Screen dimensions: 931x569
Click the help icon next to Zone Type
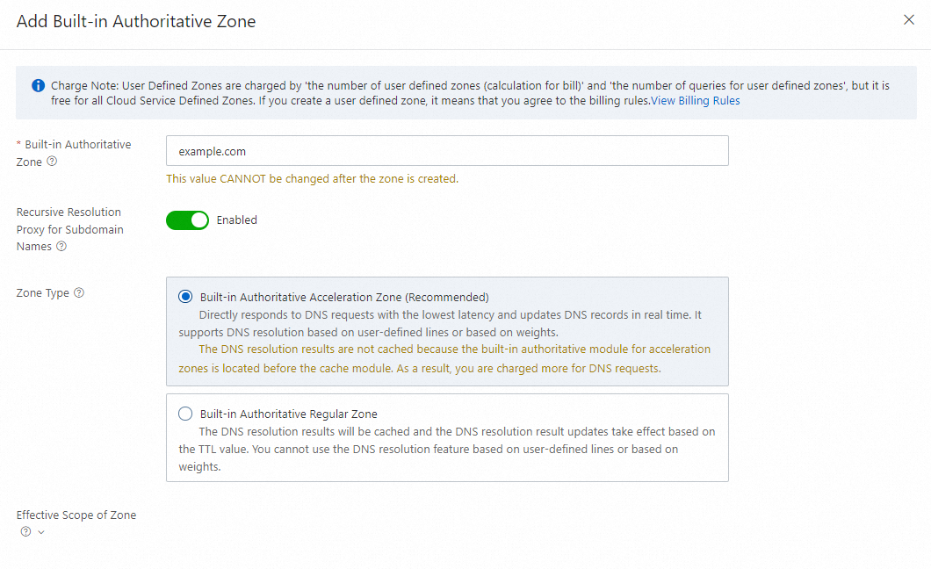(x=79, y=293)
